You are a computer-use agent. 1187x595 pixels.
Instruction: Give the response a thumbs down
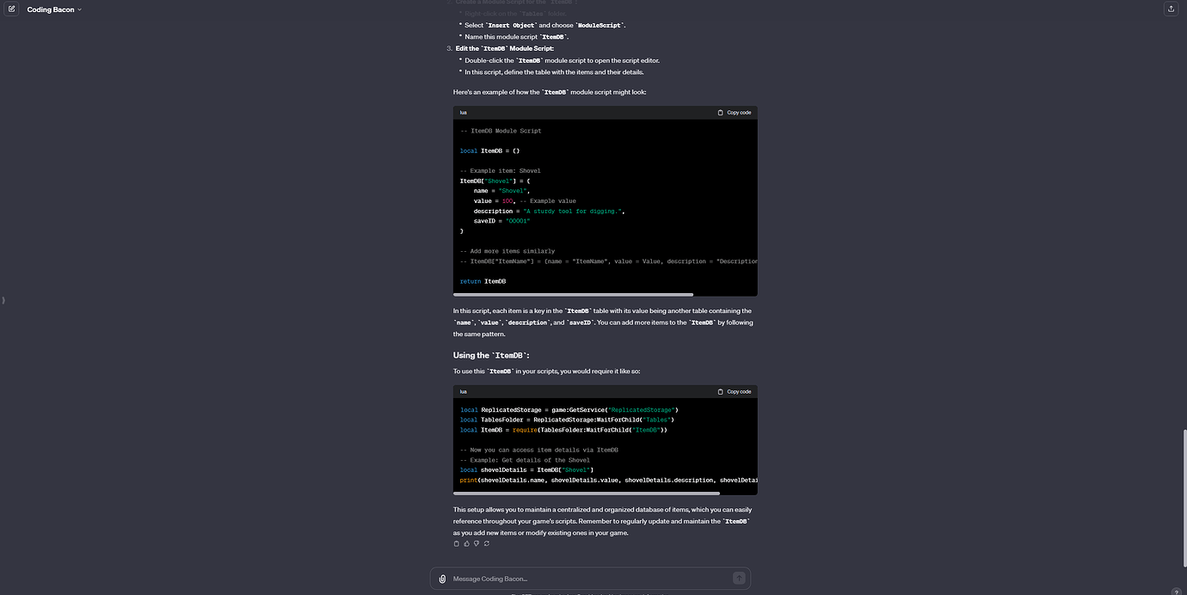(477, 543)
